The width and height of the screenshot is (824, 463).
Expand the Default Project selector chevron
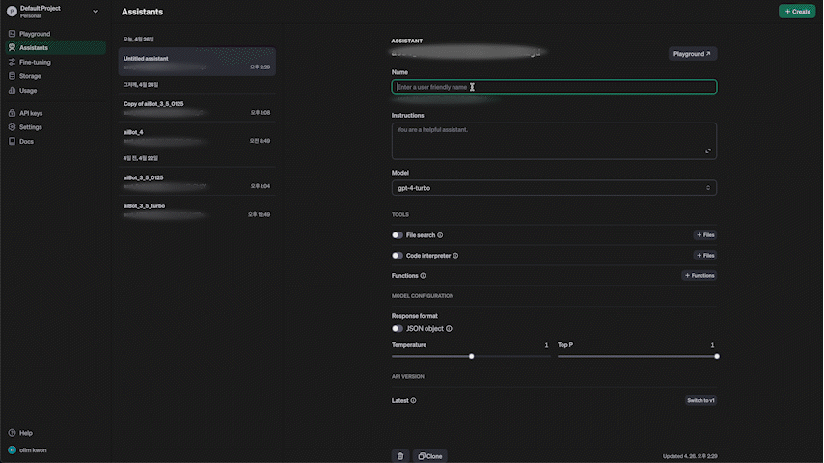(x=96, y=11)
